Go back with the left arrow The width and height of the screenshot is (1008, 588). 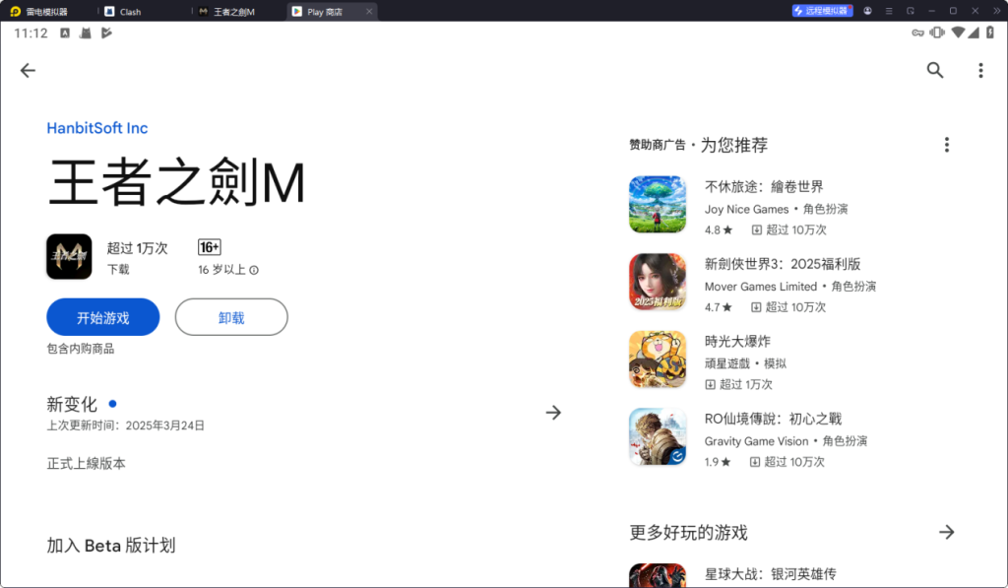tap(28, 70)
